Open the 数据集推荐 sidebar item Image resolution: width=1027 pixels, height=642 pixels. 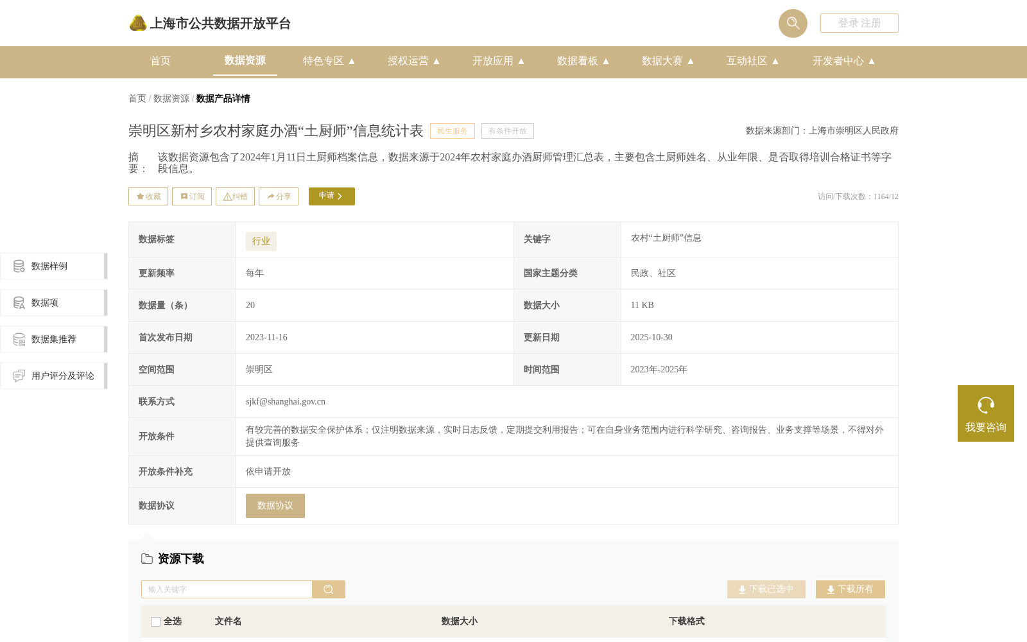click(53, 339)
